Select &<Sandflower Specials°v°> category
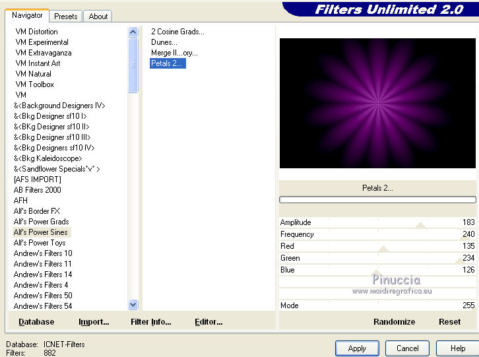The height and width of the screenshot is (357, 479). click(57, 169)
